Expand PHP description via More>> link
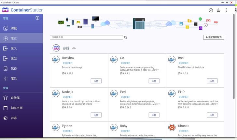 (214, 104)
